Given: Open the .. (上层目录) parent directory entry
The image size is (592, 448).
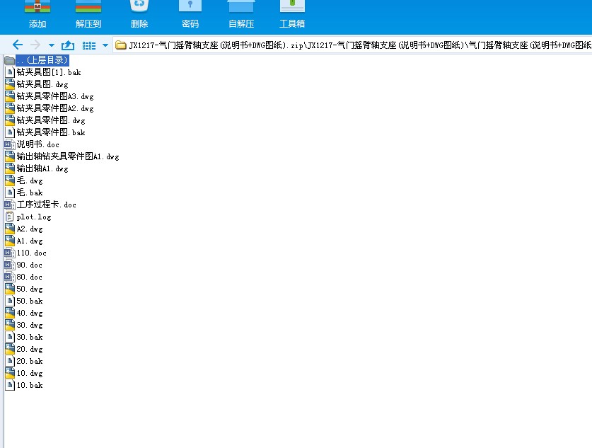Looking at the screenshot, I should tap(37, 60).
